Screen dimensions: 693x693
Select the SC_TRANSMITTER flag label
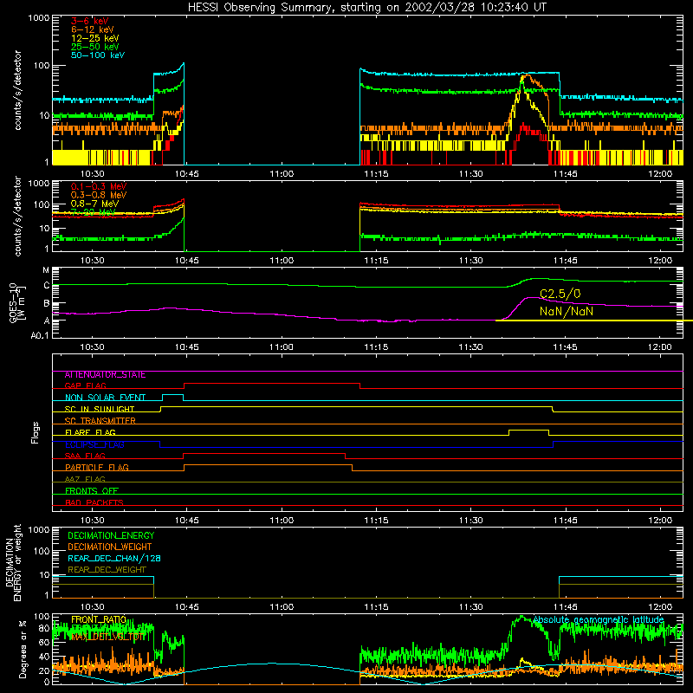pos(100,421)
